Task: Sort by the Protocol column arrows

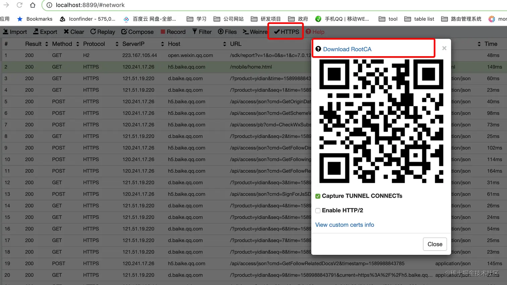Action: coord(117,44)
